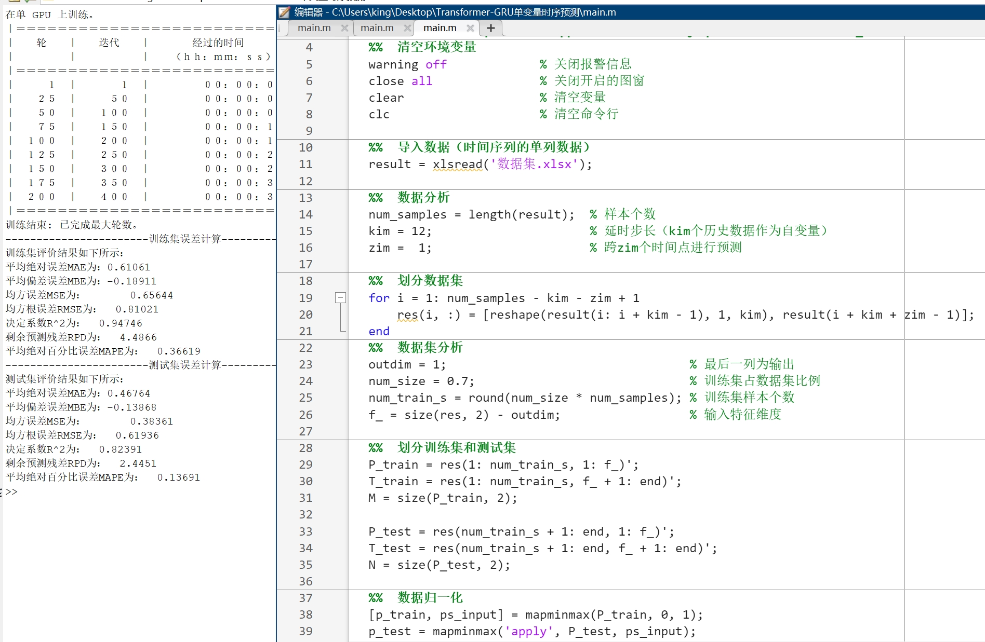Click the mapminmax call on line 38
This screenshot has width=985, height=642.
click(x=557, y=614)
